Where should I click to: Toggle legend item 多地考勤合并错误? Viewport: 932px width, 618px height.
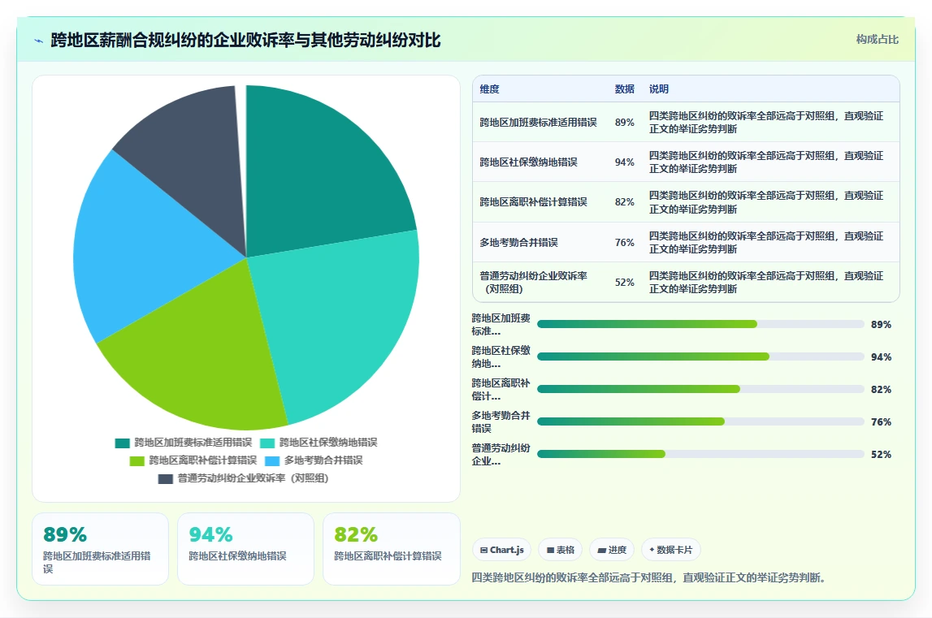click(x=314, y=460)
